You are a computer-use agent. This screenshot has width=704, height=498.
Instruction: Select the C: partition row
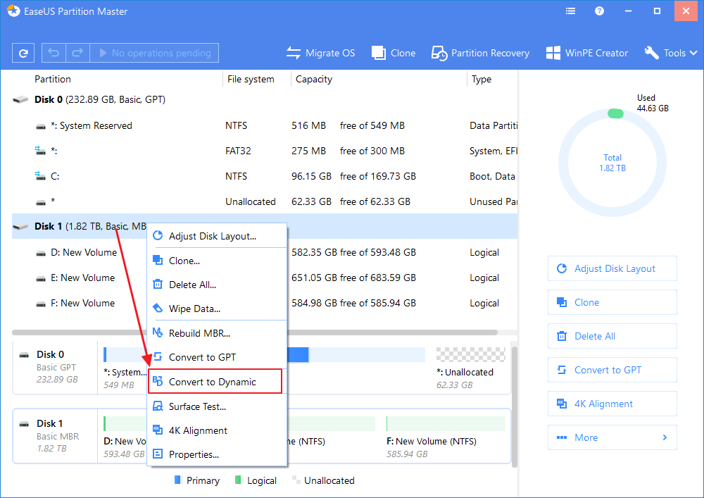265,177
